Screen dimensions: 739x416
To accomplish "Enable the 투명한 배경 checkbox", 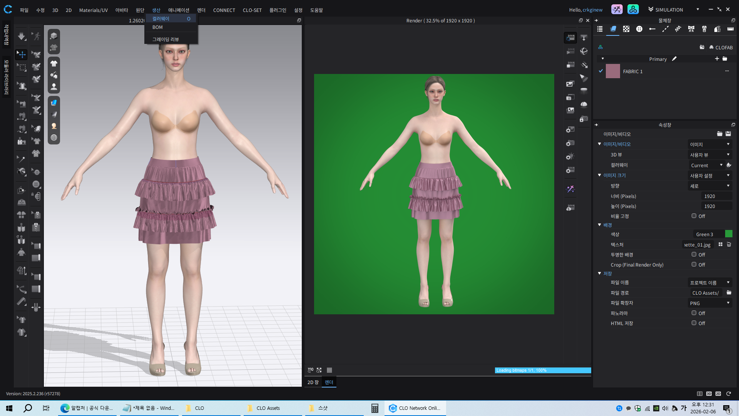I will pos(694,255).
